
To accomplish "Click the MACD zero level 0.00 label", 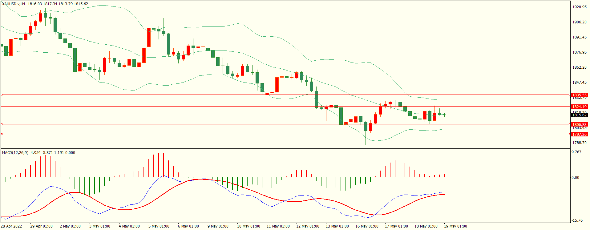I will point(575,177).
